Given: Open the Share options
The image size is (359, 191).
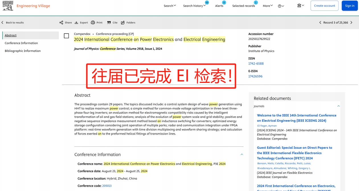Looking at the screenshot, I should [65, 23].
